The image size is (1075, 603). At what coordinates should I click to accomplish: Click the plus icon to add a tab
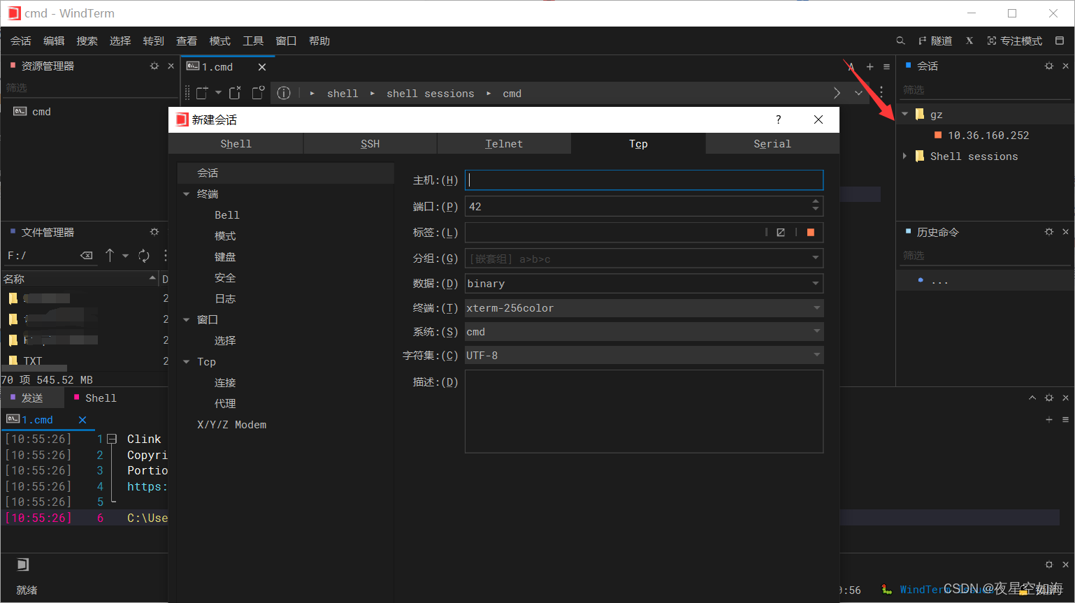870,67
